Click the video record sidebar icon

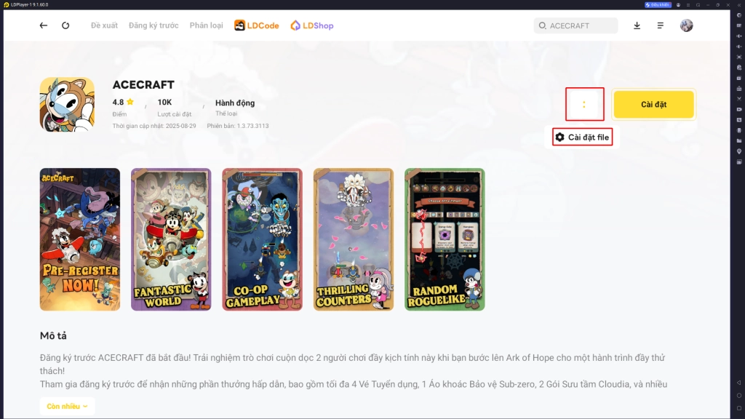coord(739,109)
